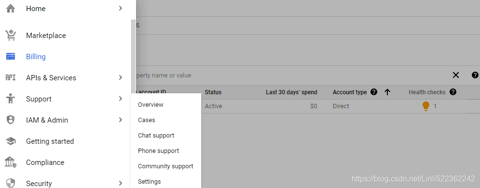
Task: Click the Account type column header
Action: (350, 92)
